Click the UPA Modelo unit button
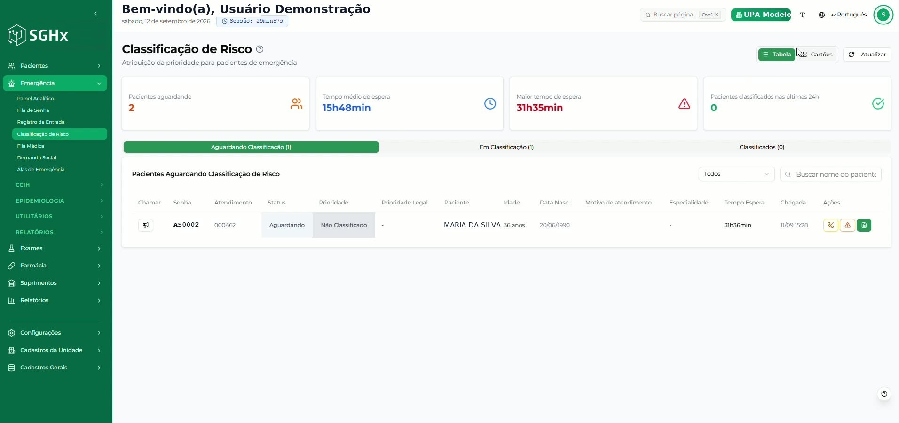This screenshot has height=423, width=899. [x=761, y=15]
